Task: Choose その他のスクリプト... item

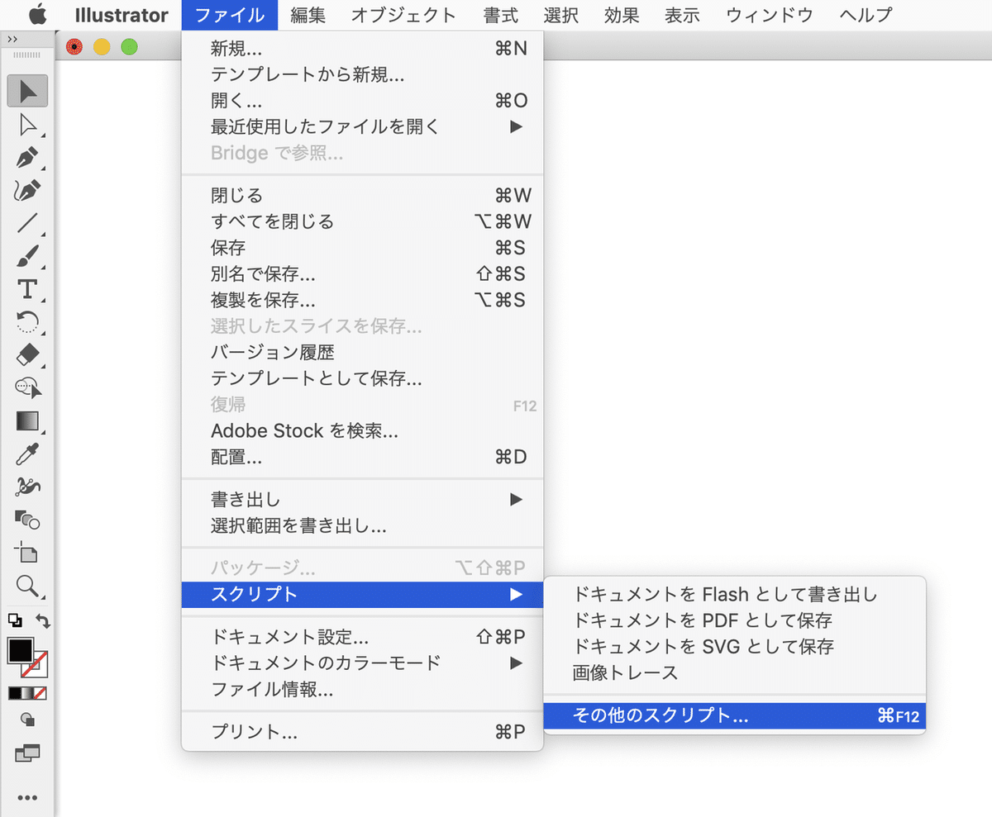Action: coord(735,716)
